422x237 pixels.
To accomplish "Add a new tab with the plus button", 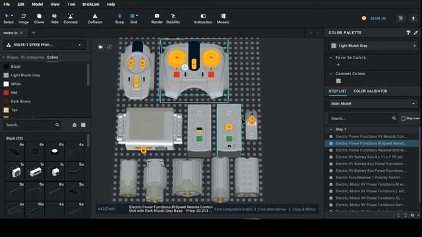I will (34, 33).
